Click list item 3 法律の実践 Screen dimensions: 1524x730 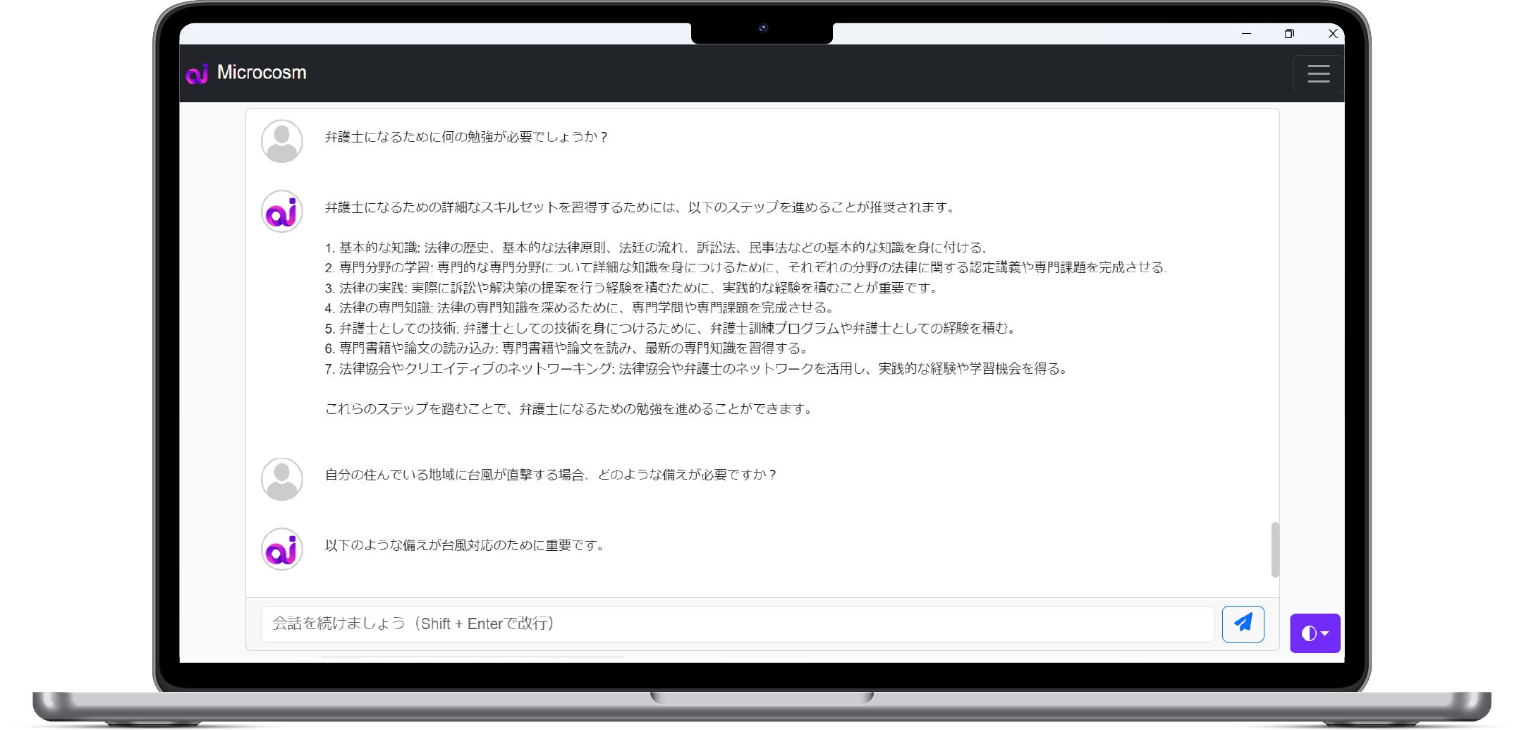632,288
